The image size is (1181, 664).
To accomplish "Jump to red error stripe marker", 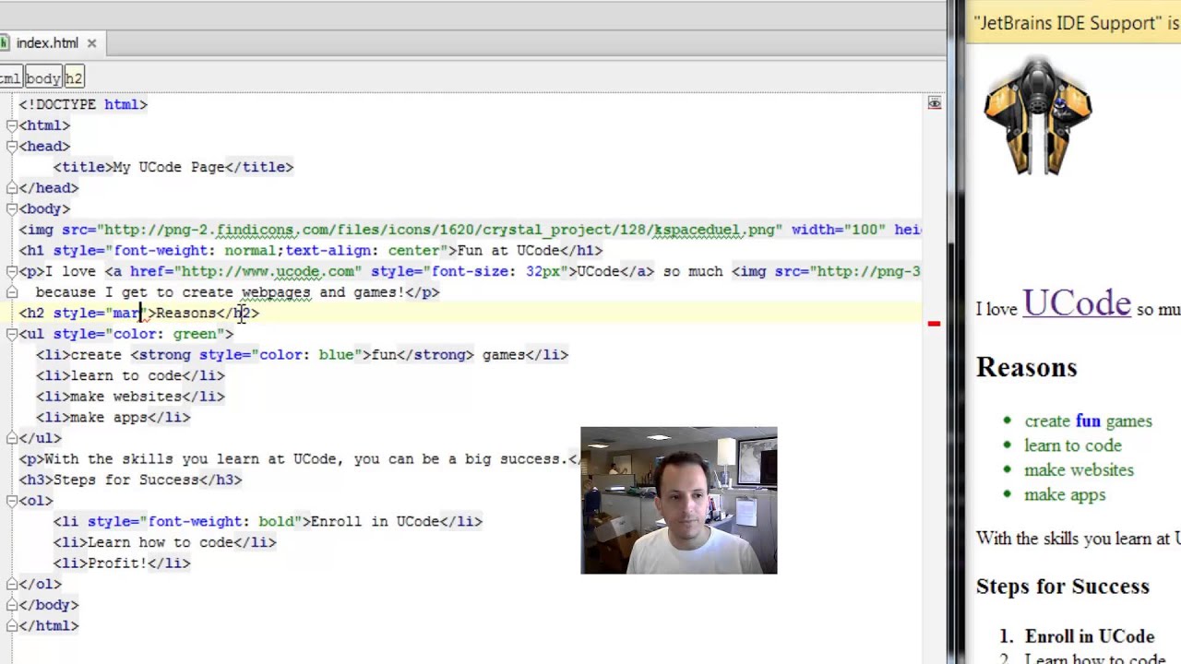I will coord(934,324).
